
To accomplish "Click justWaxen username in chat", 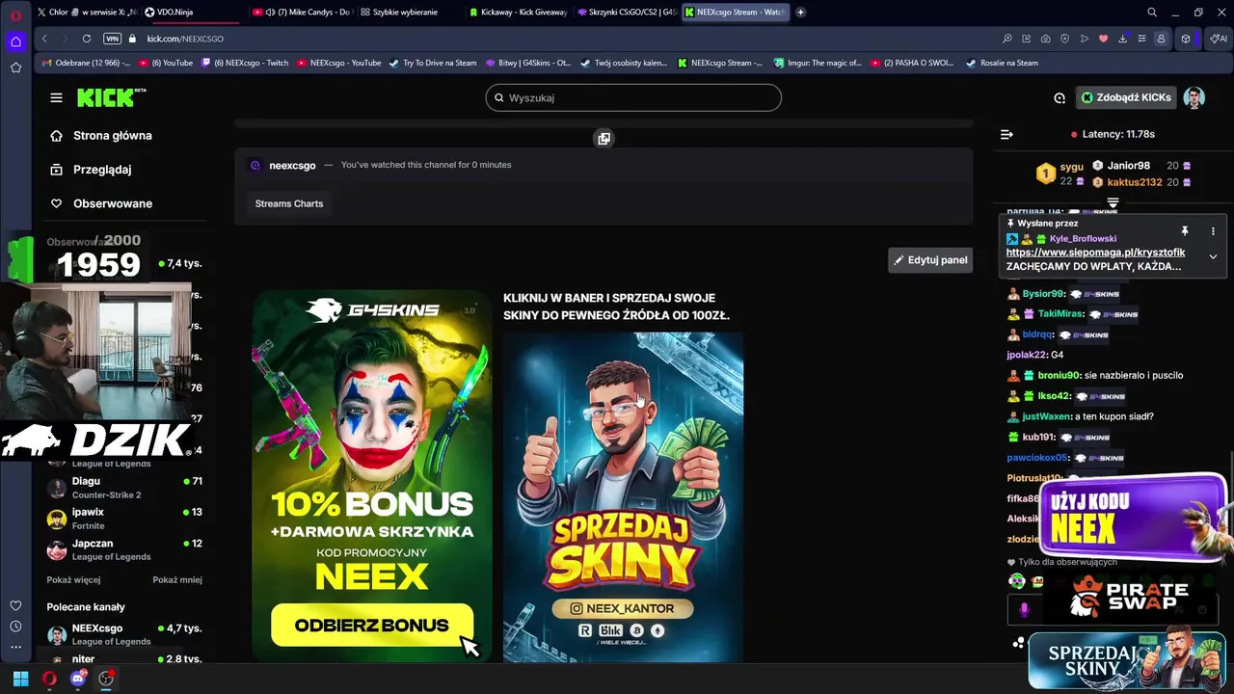I will tap(1046, 416).
